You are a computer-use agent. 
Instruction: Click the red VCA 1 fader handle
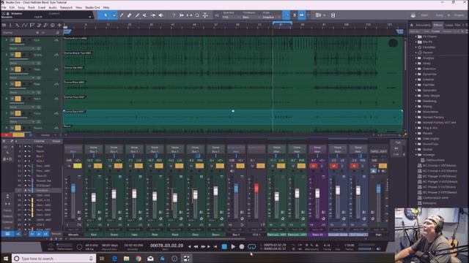[256, 188]
